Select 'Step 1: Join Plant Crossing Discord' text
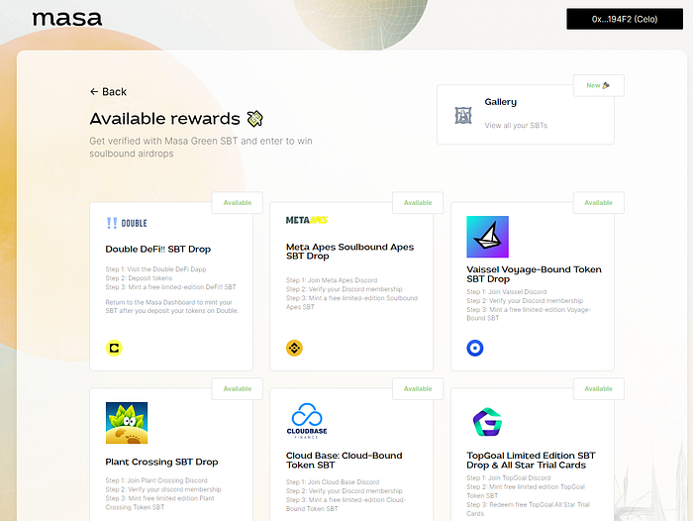Viewport: 693px width, 521px height. [156, 480]
